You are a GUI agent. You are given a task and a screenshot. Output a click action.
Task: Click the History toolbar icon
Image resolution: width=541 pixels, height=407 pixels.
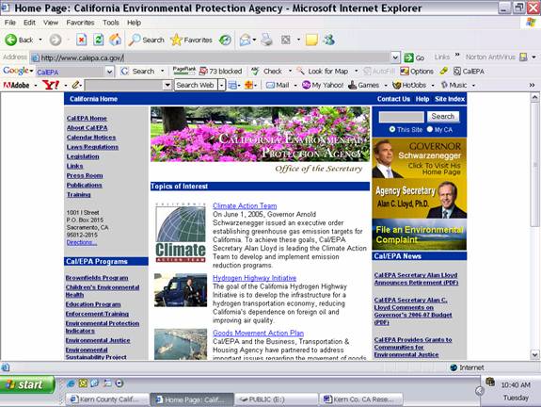225,41
